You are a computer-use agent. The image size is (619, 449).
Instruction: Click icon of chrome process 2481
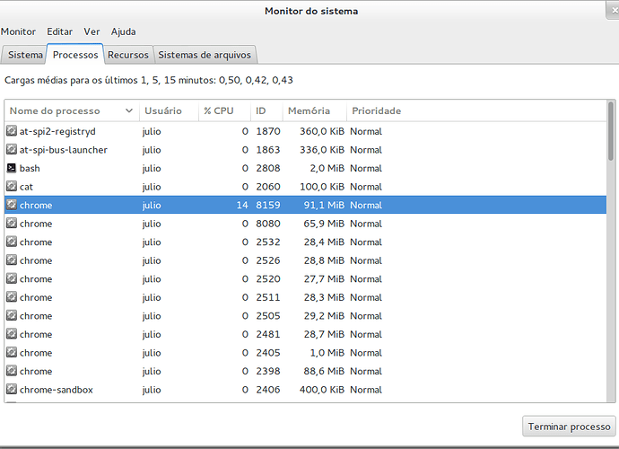coord(12,334)
